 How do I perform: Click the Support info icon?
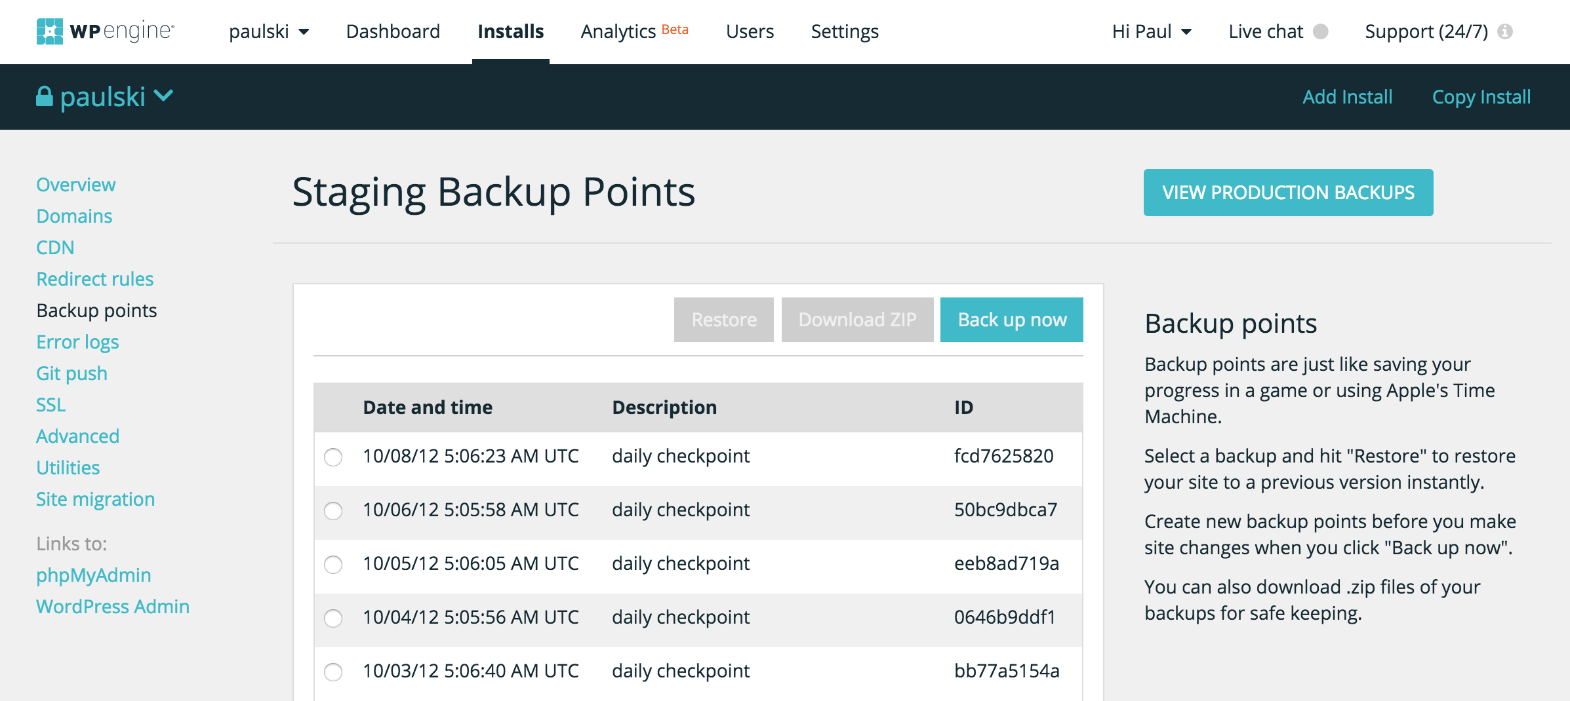click(1506, 31)
